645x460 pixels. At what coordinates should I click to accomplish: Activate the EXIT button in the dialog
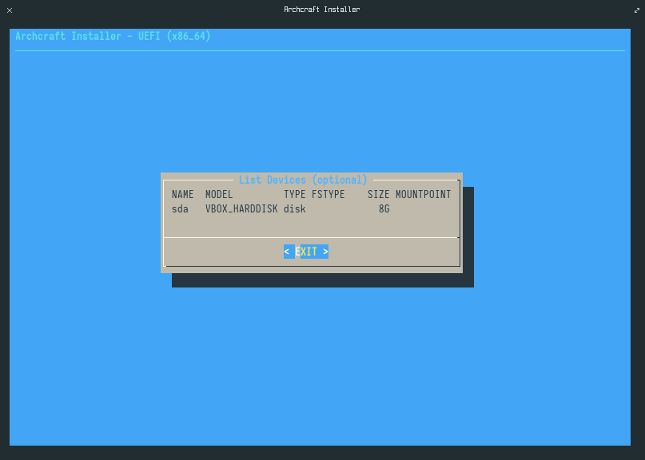click(x=305, y=252)
